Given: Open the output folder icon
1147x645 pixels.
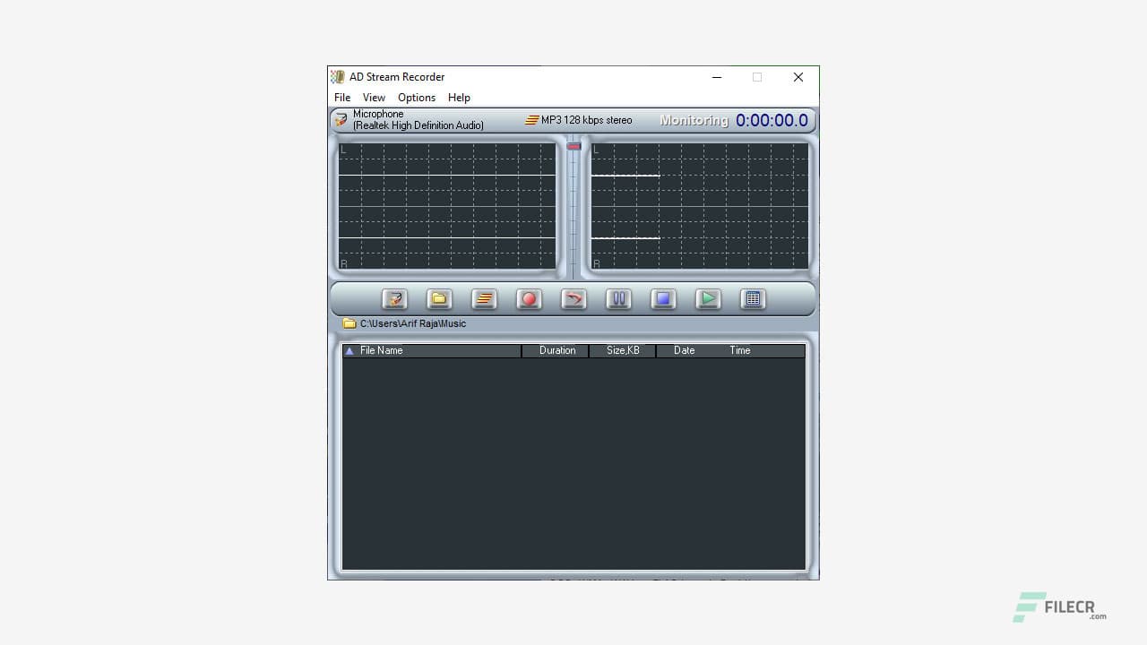Looking at the screenshot, I should click(x=439, y=299).
